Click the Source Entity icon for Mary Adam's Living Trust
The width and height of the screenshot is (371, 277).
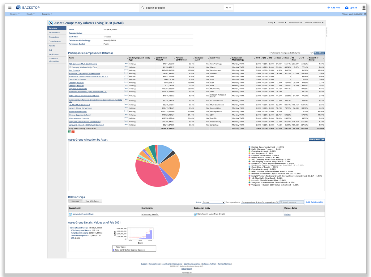click(x=70, y=214)
